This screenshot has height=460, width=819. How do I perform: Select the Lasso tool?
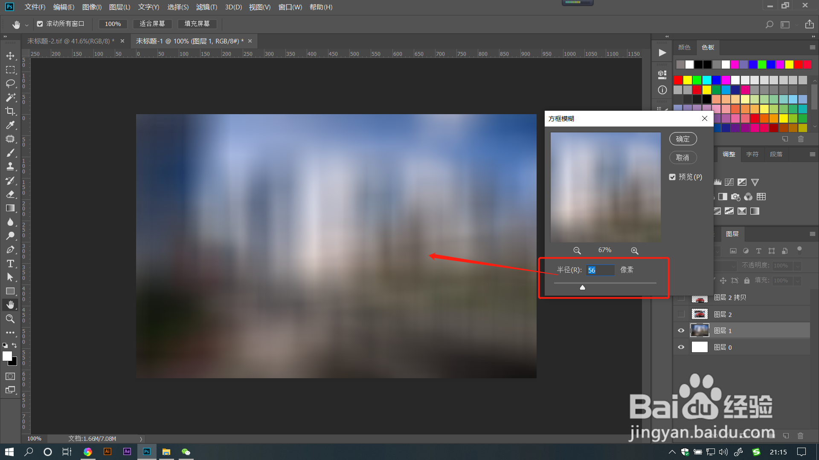click(x=10, y=83)
